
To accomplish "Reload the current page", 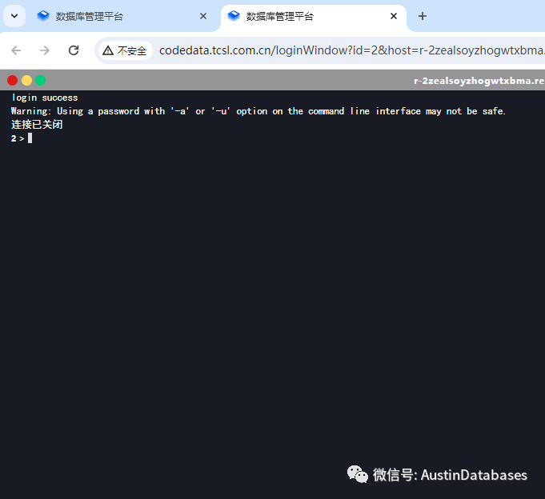I will click(74, 50).
